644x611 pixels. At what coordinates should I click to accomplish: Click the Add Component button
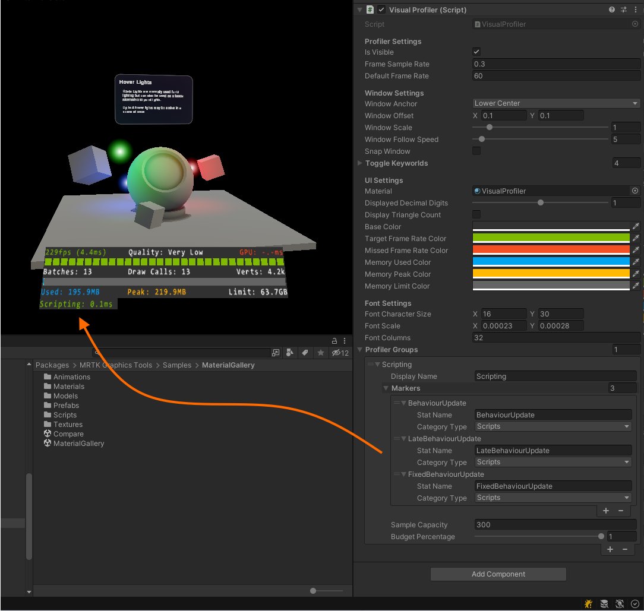(x=498, y=574)
